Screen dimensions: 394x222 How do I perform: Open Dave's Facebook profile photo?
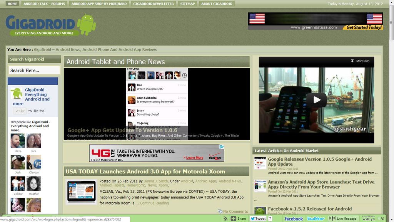tap(18, 141)
